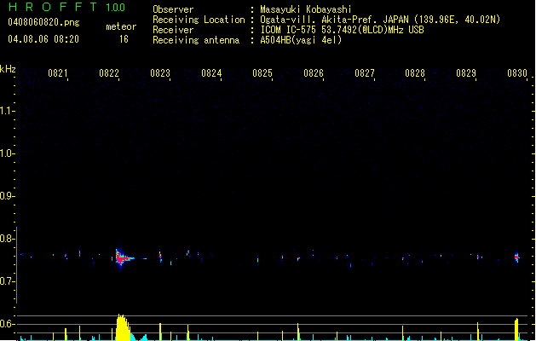
Task: Click the observer name Masayuki Kobayashi
Action: [x=306, y=9]
